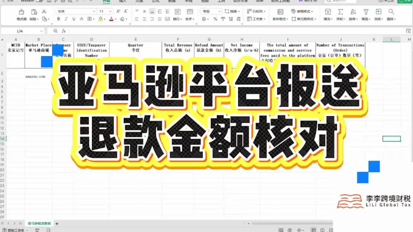Click the Filter (筛选) funnel icon
Screen dimensions: 413x232
point(366,11)
